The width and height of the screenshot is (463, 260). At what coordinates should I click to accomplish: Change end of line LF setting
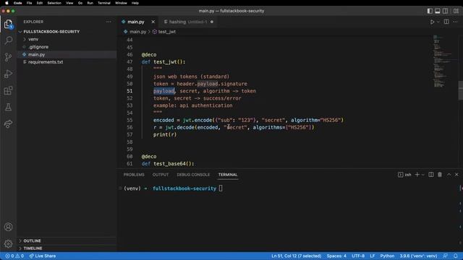point(373,256)
